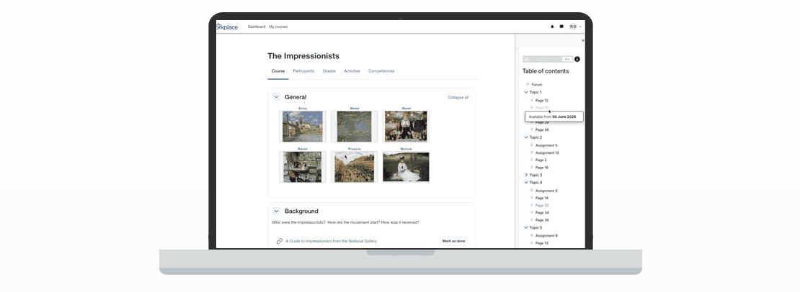Click the Sisley label above painting
The width and height of the screenshot is (800, 292).
[x=303, y=109]
